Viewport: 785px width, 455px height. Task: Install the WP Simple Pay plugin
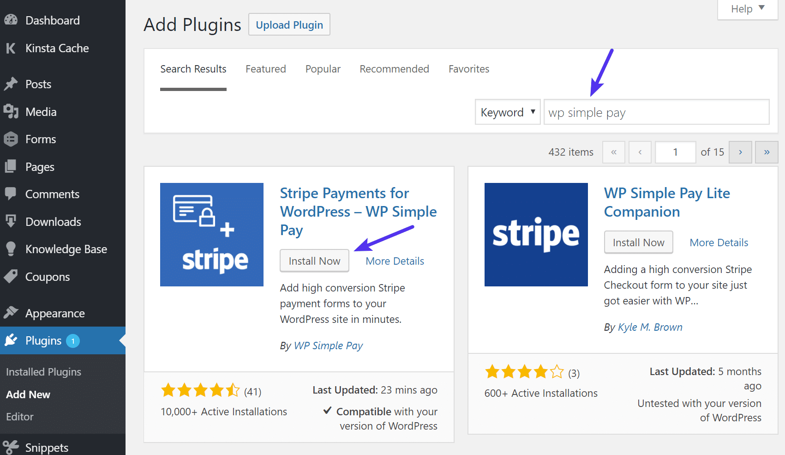click(314, 261)
